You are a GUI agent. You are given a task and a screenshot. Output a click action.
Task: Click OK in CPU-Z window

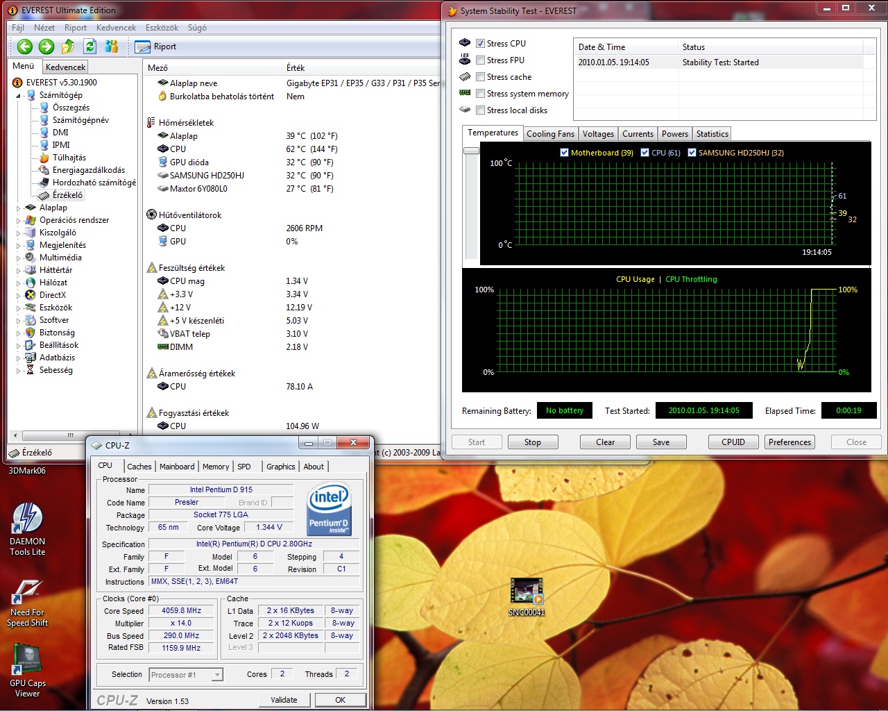click(340, 700)
